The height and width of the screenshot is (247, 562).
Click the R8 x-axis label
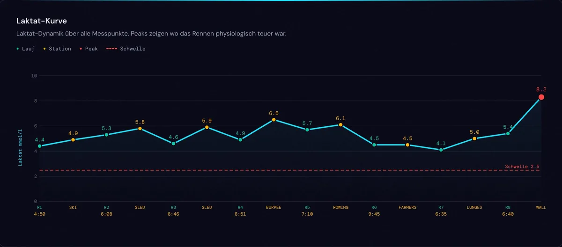[x=508, y=207]
